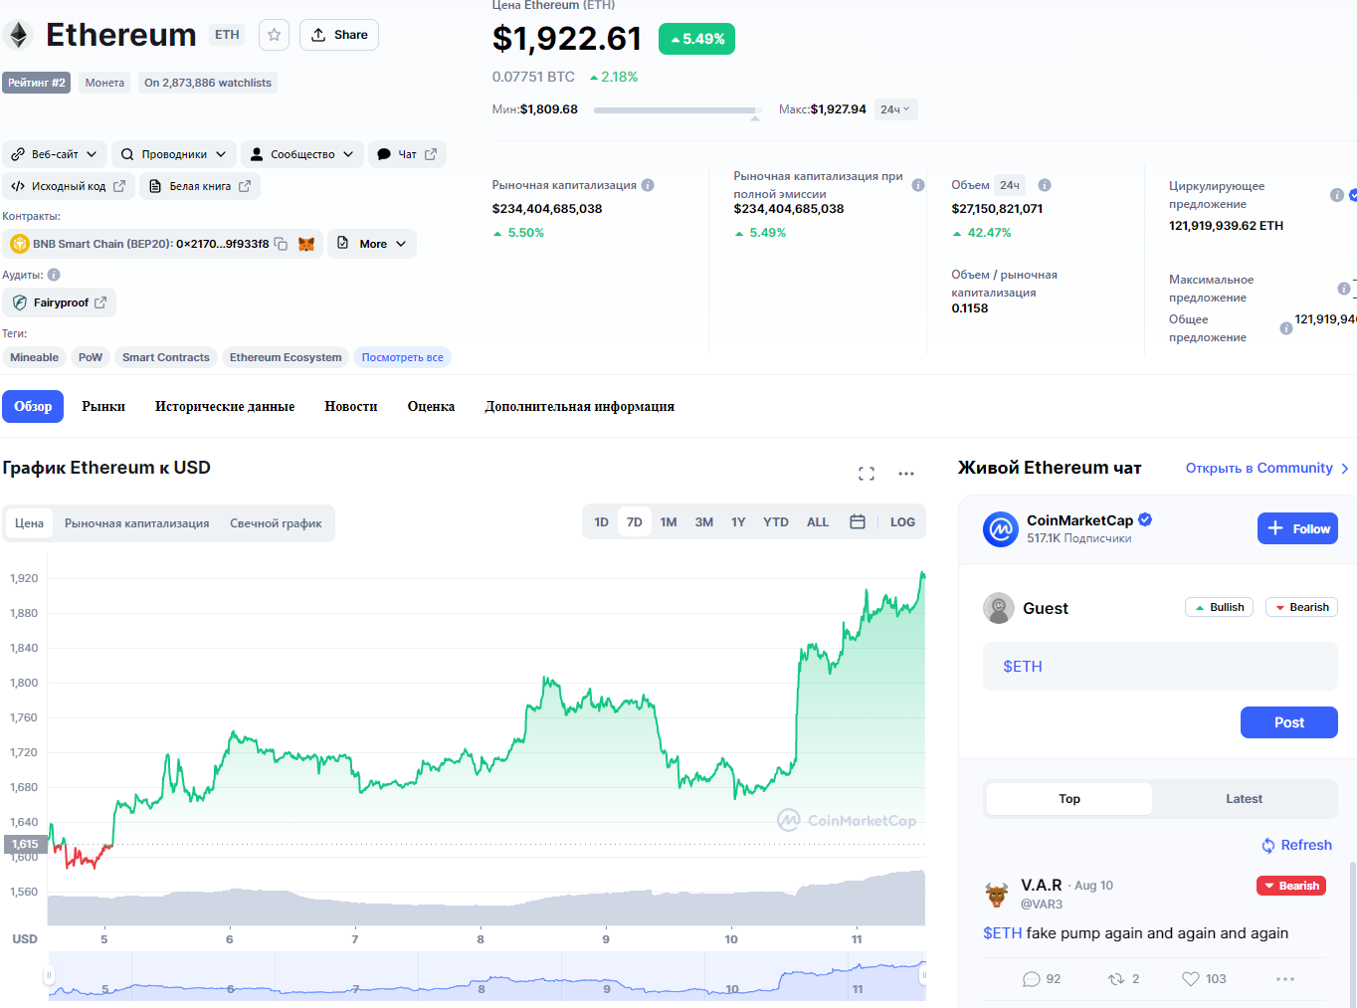Image resolution: width=1357 pixels, height=1008 pixels.
Task: Show info for market capitalization
Action: pos(648,185)
